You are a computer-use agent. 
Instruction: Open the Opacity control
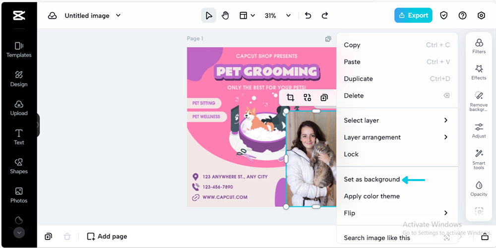coord(479,189)
